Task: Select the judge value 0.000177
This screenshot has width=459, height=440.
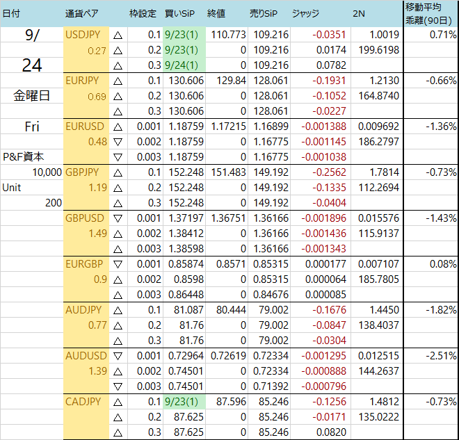Action: [x=325, y=264]
